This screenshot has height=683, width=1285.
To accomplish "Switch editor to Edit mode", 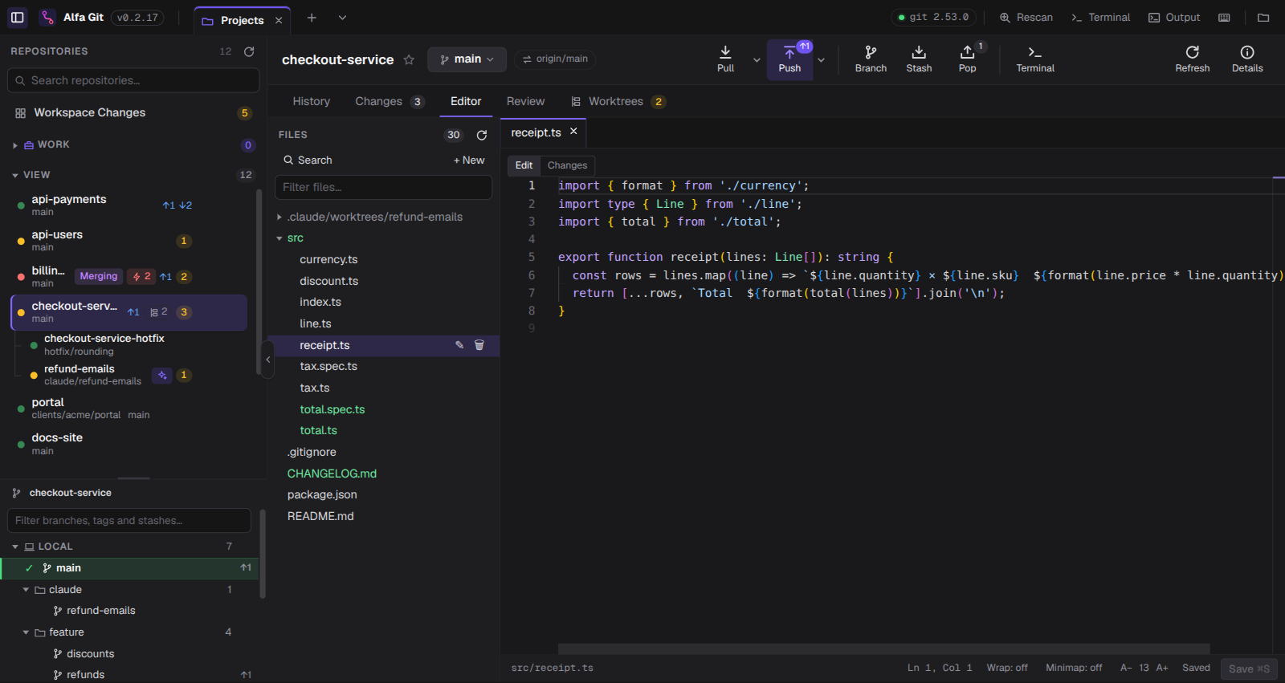I will point(524,165).
